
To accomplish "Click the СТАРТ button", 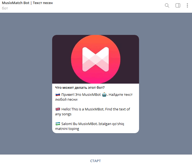I will click(96, 161).
